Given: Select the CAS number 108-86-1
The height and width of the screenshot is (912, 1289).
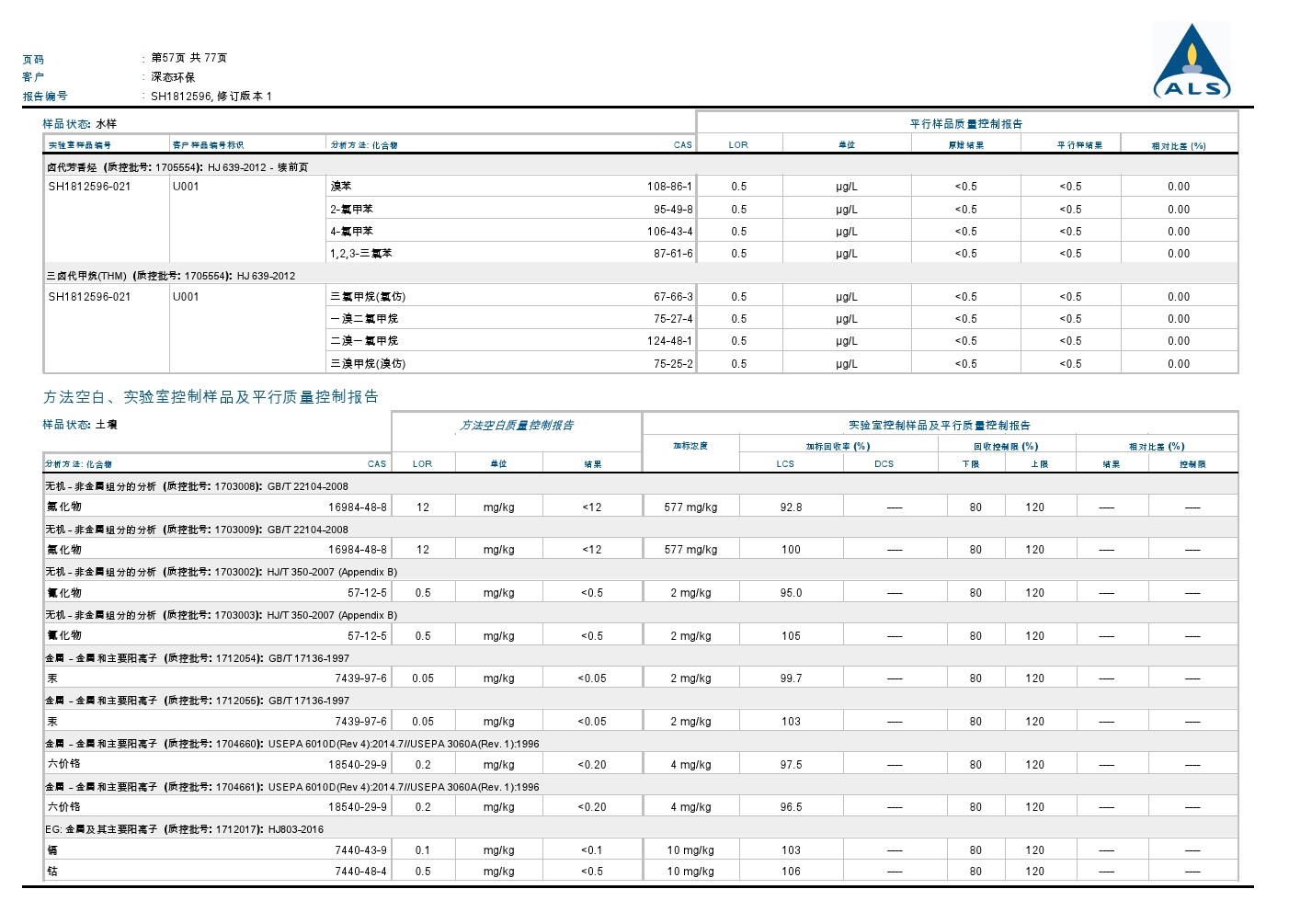Looking at the screenshot, I should (x=669, y=187).
